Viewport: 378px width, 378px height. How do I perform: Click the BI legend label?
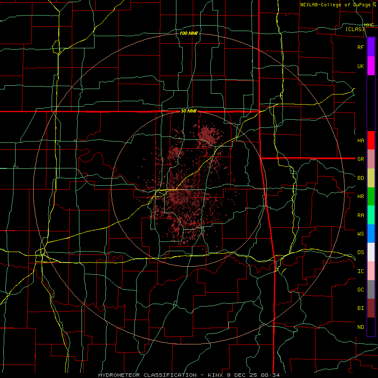pyautogui.click(x=361, y=308)
